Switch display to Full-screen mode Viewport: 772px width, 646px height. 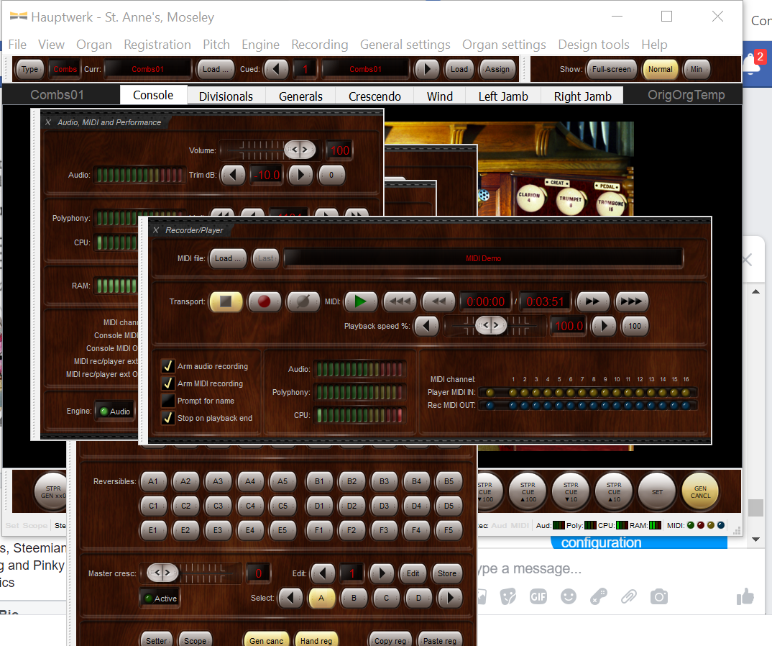coord(612,69)
